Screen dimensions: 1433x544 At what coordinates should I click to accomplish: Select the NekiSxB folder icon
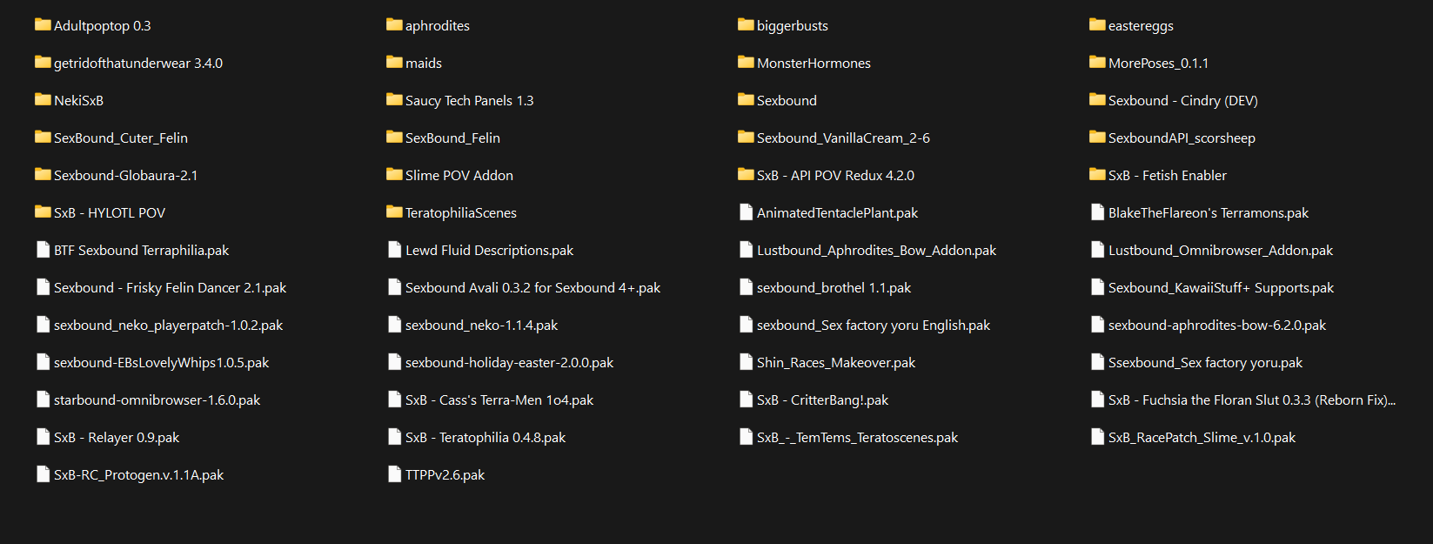tap(43, 99)
